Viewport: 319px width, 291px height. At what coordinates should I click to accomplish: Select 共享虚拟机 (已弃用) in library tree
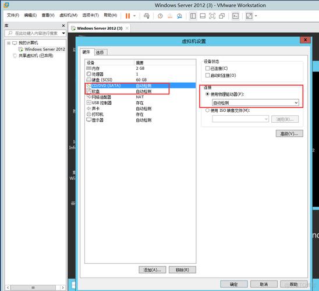tap(36, 55)
